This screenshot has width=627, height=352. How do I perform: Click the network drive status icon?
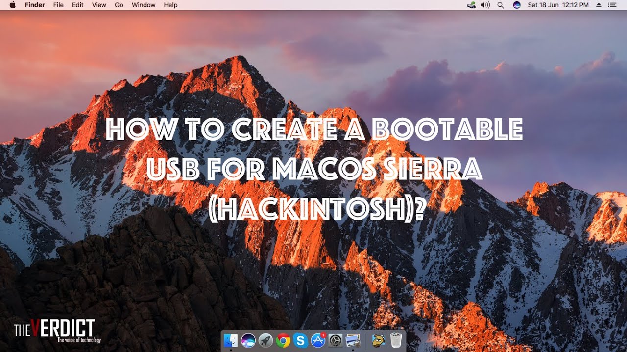[471, 5]
